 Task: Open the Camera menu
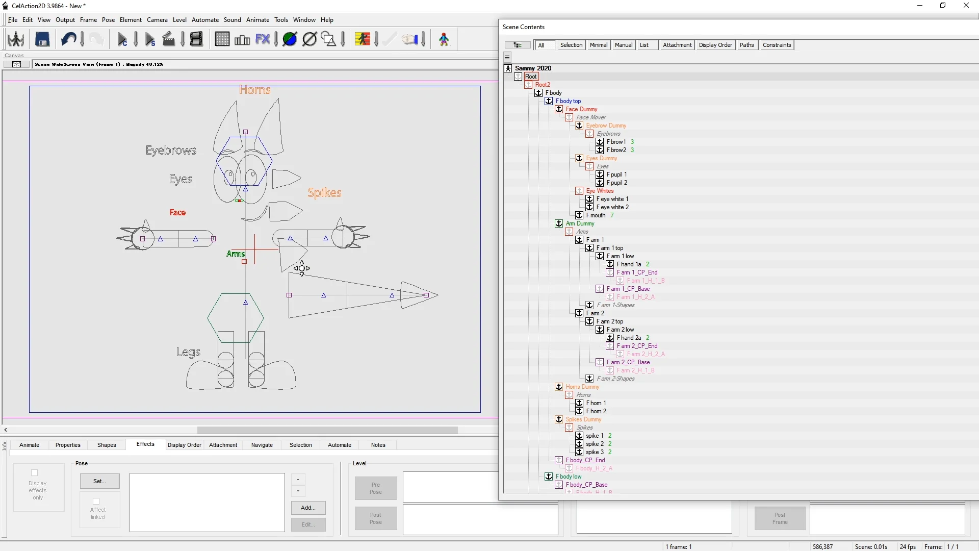(x=157, y=20)
